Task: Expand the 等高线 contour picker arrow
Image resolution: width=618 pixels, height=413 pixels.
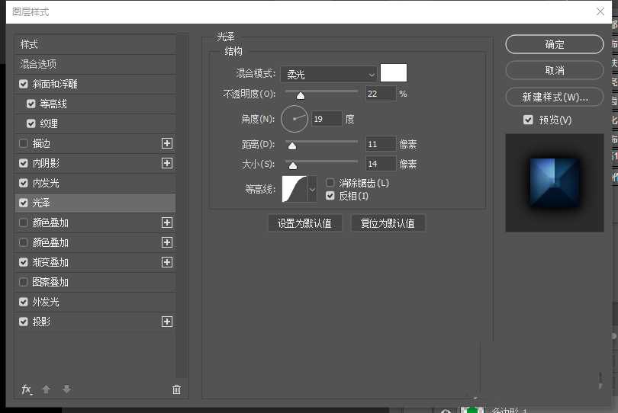Action: [x=312, y=189]
